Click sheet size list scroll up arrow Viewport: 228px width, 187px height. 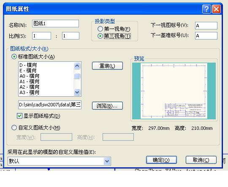tap(77, 66)
